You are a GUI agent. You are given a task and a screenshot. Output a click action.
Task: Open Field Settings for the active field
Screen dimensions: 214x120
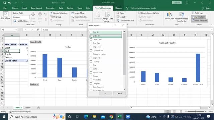(x=21, y=21)
